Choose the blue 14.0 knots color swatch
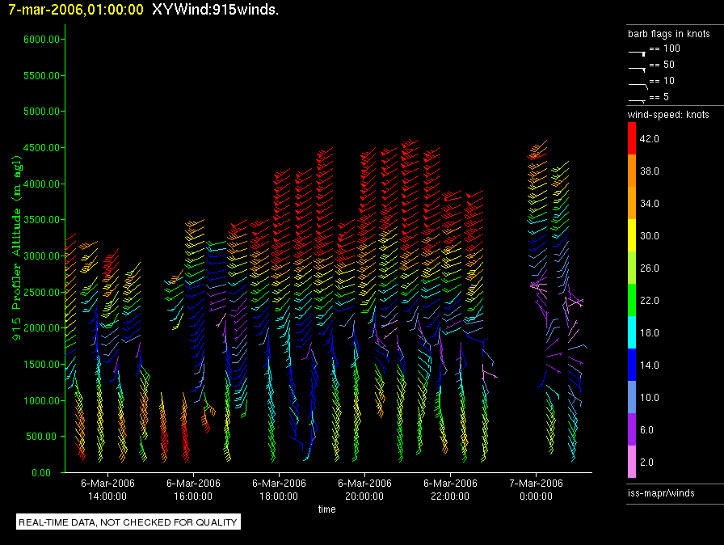This screenshot has height=545, width=724. pyautogui.click(x=632, y=365)
